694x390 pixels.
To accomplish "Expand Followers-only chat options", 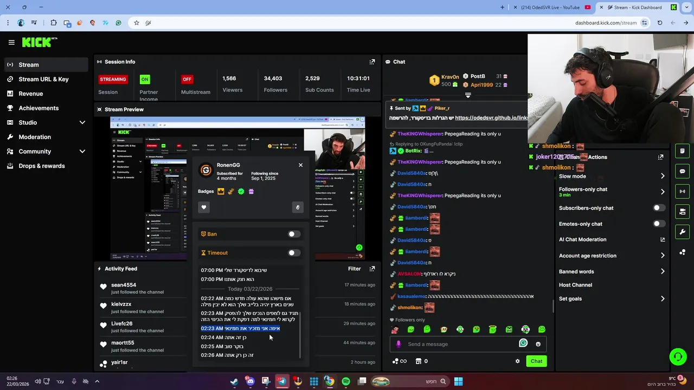I will point(663,192).
